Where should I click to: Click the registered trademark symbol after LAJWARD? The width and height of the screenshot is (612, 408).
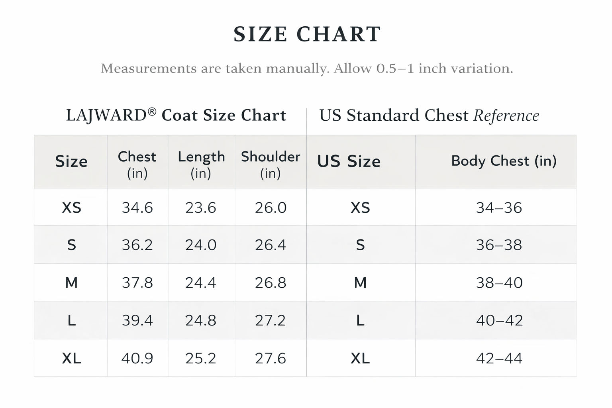click(x=152, y=112)
